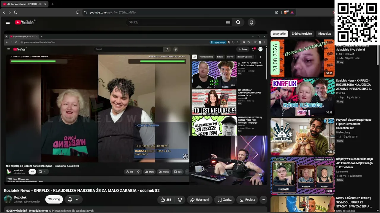This screenshot has height=213, width=380.
Task: Download video with Pobierz
Action: tap(247, 200)
